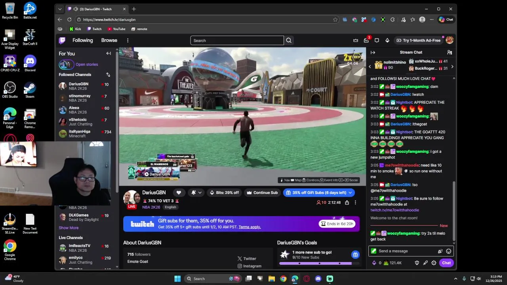Open the Twitch home logo
The height and width of the screenshot is (285, 507).
click(x=62, y=40)
